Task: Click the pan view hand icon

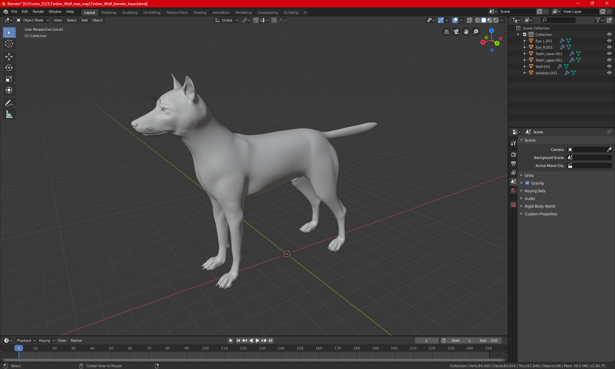Action: 466,32
